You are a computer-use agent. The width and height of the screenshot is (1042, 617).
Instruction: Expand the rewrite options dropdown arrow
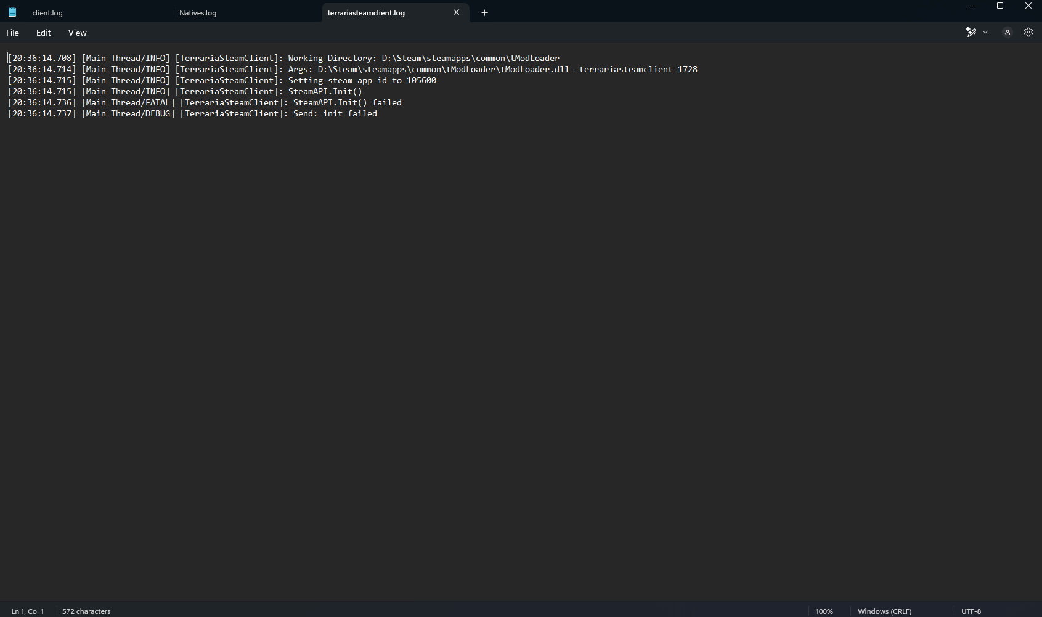click(985, 32)
